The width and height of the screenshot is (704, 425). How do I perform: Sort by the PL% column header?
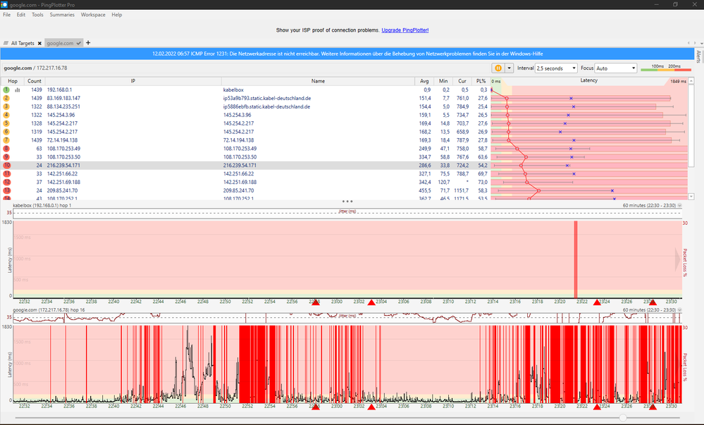point(481,81)
